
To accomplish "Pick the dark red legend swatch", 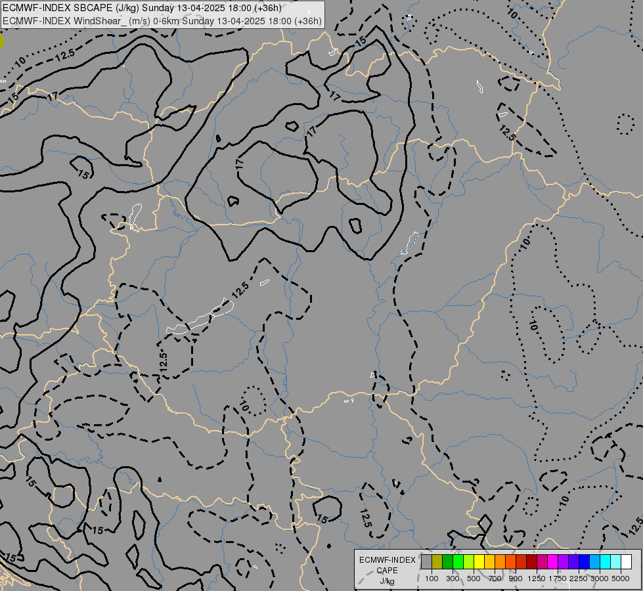I will click(x=531, y=562).
